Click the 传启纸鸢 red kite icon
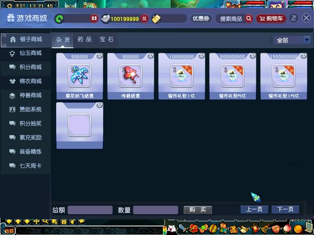 [x=131, y=76]
